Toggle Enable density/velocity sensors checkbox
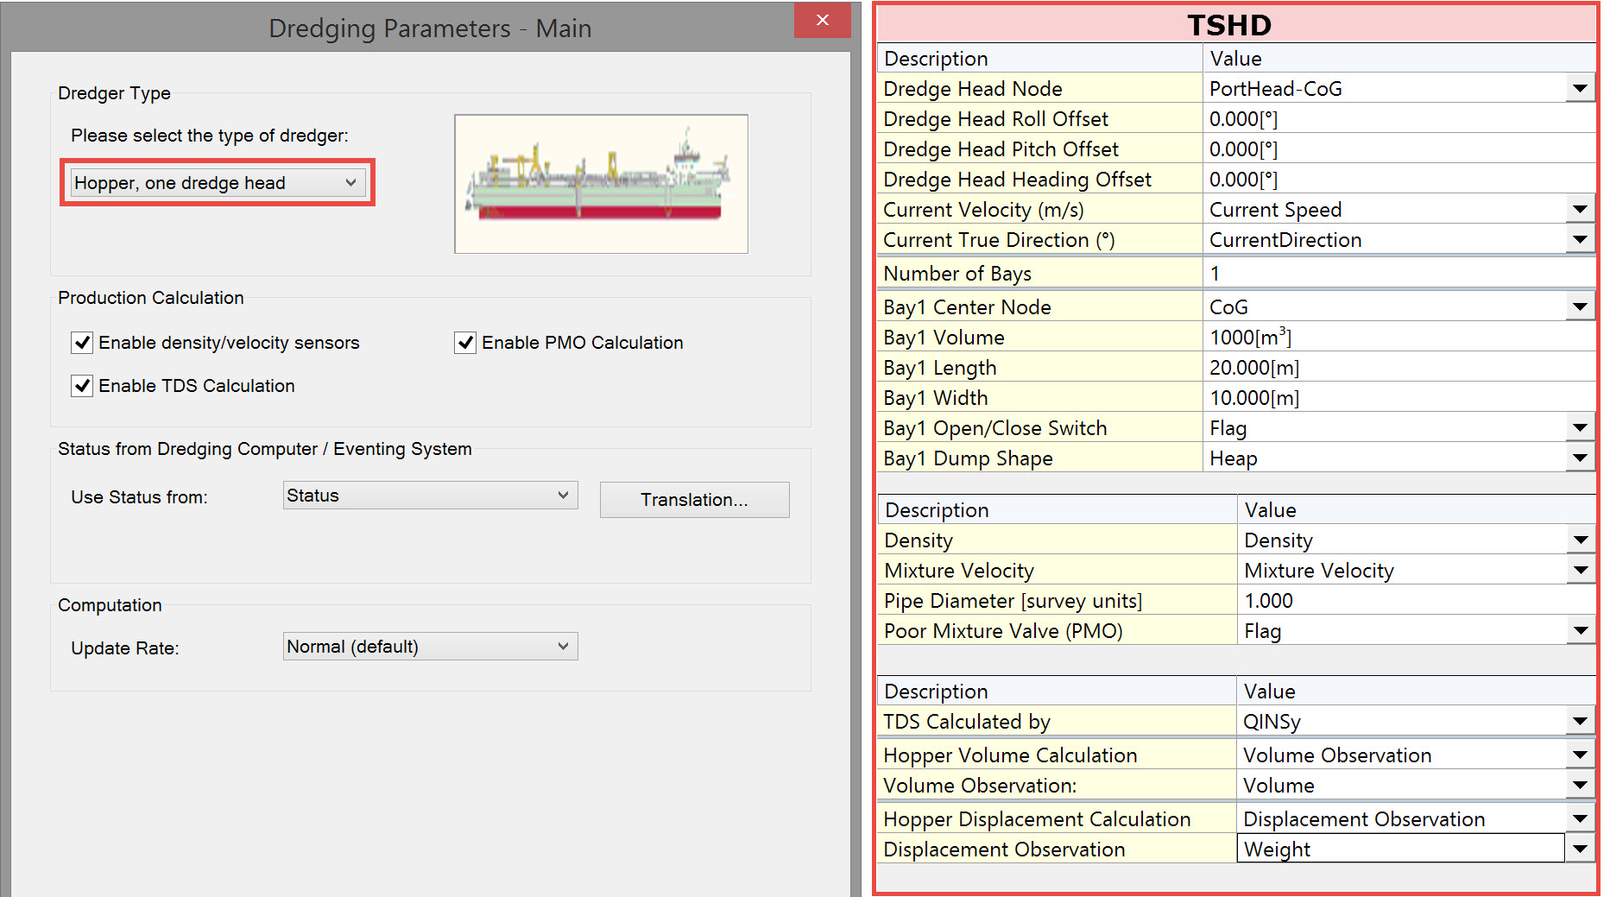 point(82,343)
